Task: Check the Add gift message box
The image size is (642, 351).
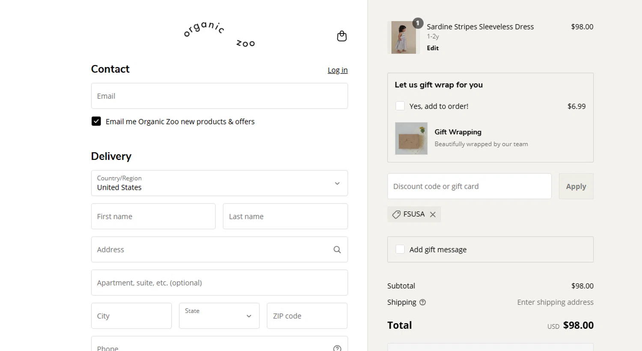Action: [x=400, y=249]
